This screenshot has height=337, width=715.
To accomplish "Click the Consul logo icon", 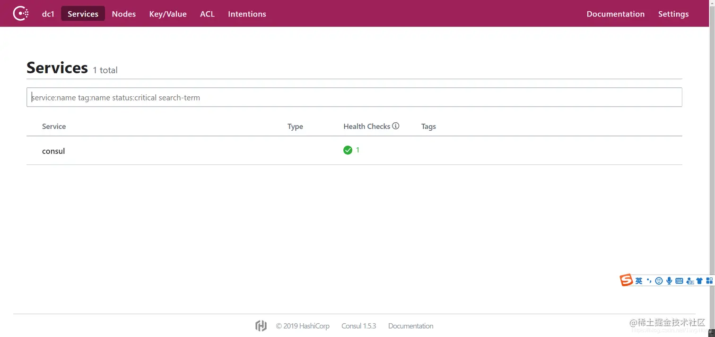I will point(21,14).
